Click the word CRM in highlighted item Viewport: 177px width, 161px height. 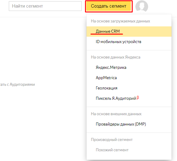(x=115, y=31)
